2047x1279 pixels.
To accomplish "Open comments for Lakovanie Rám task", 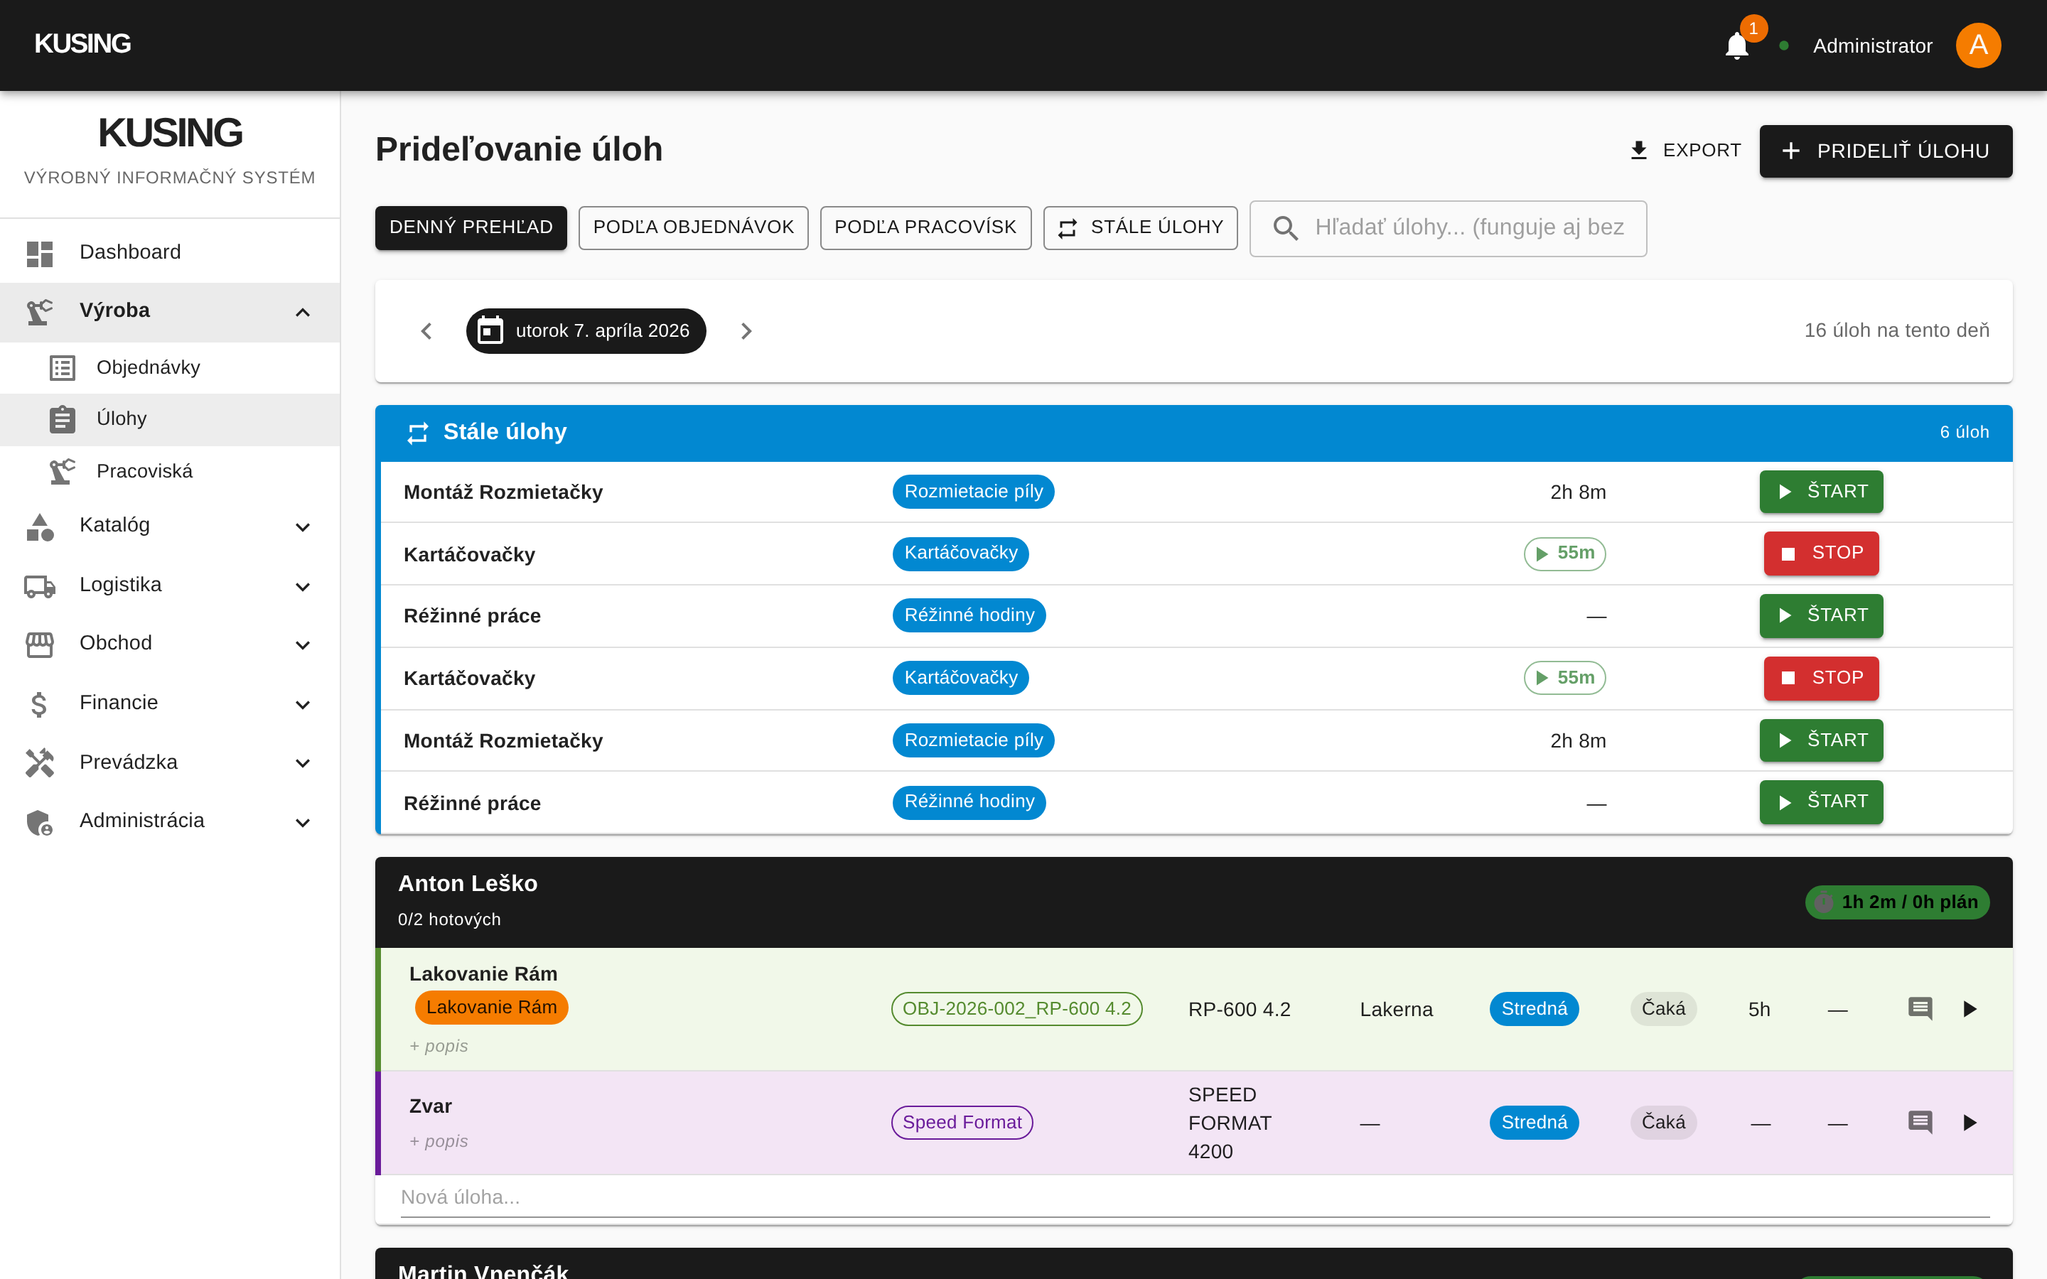I will pos(1920,1009).
